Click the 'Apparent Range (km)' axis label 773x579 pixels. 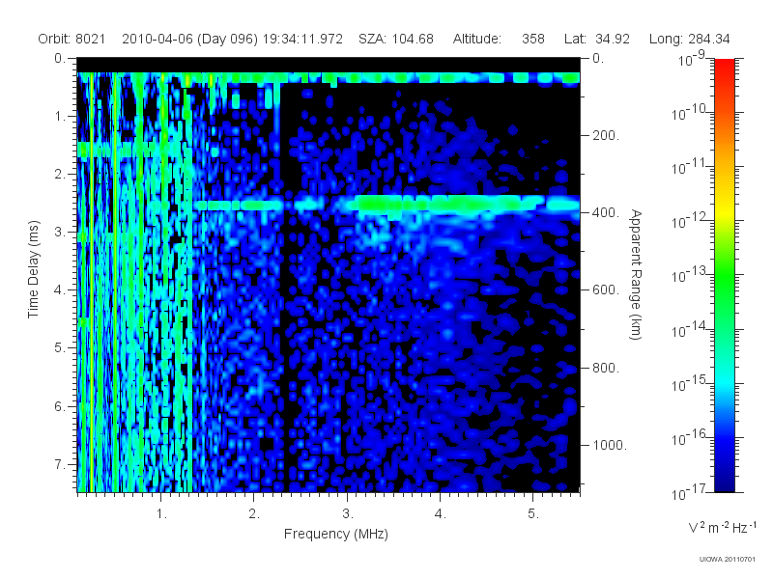pos(636,274)
